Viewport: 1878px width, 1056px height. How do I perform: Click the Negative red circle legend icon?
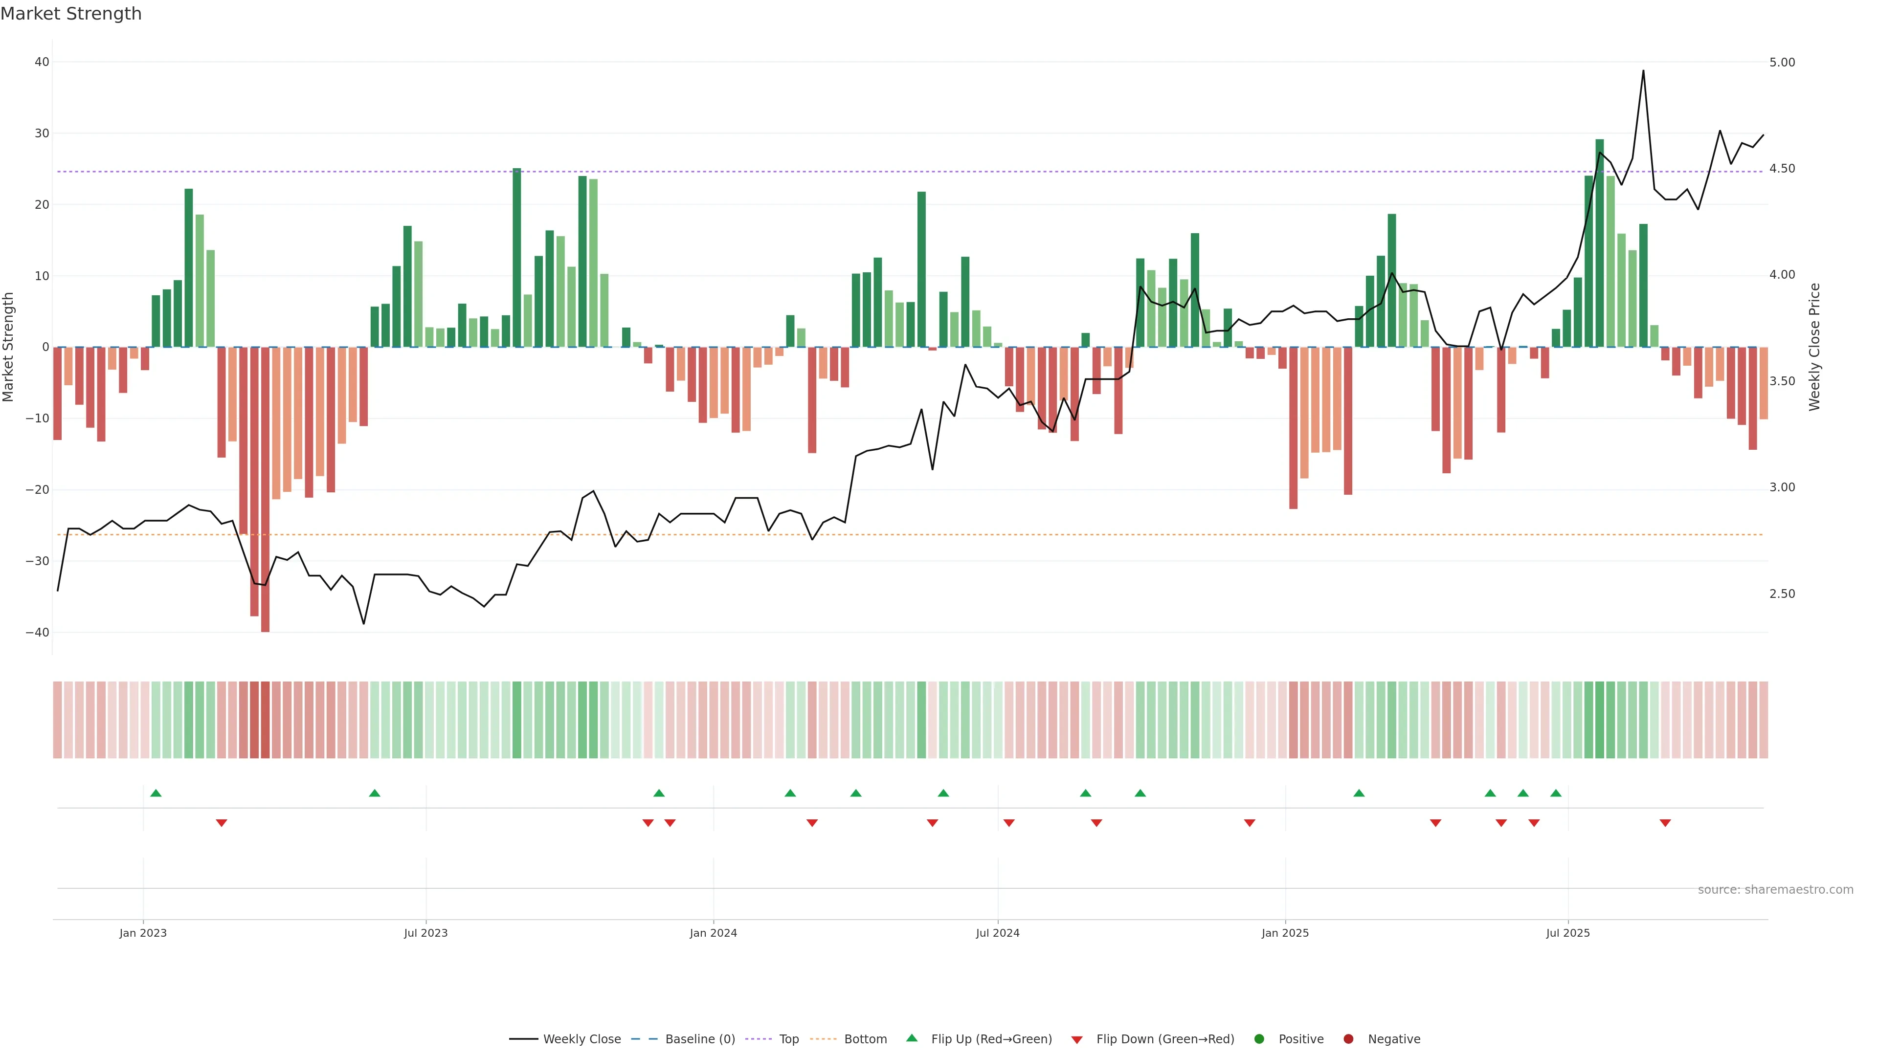pyautogui.click(x=1348, y=1038)
